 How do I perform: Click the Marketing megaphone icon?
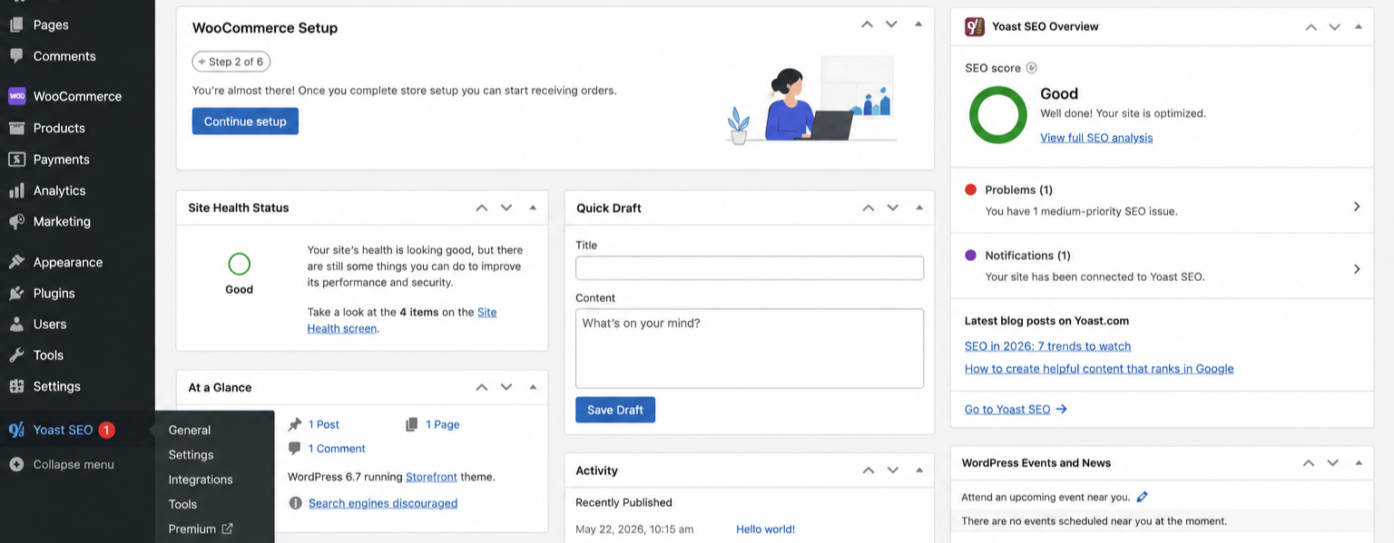pyautogui.click(x=16, y=221)
